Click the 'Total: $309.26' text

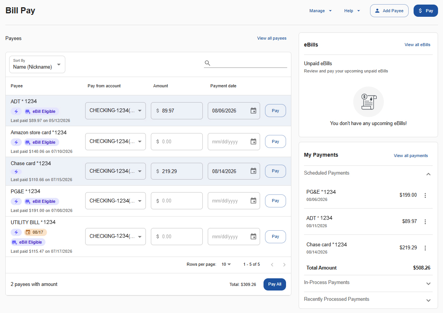click(243, 284)
